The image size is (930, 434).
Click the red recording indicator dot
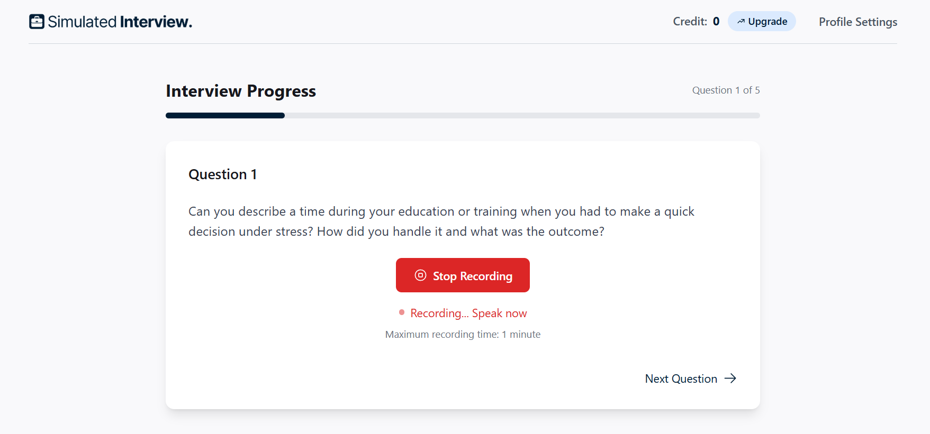tap(402, 312)
